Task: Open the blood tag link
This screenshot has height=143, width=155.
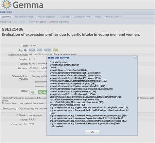Action: [32, 50]
